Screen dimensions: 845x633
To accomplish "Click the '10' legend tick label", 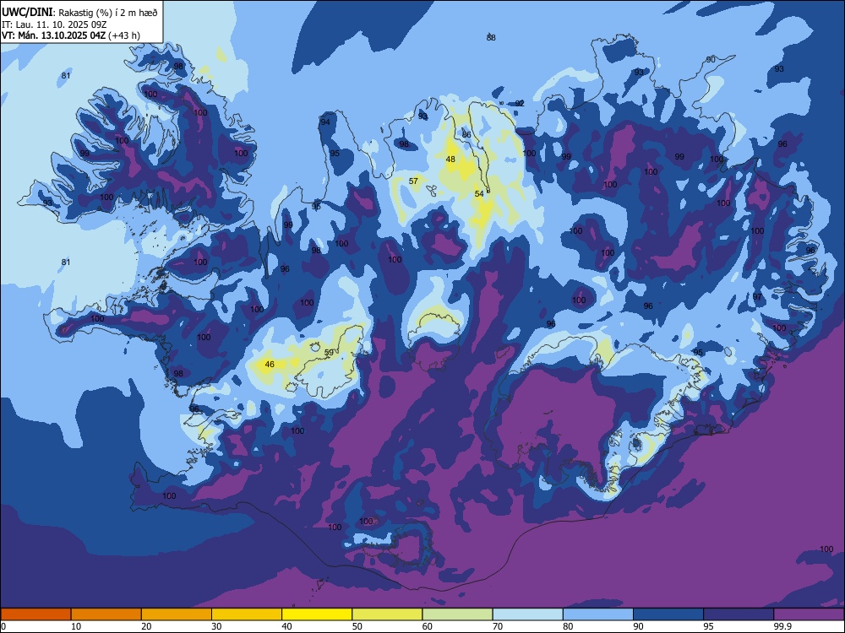I will click(76, 626).
